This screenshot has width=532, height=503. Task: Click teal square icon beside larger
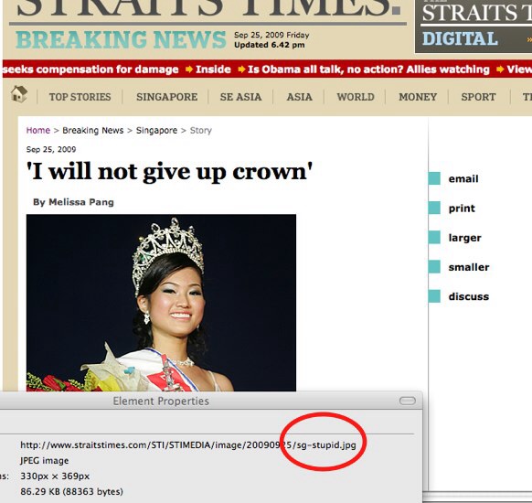coord(434,238)
